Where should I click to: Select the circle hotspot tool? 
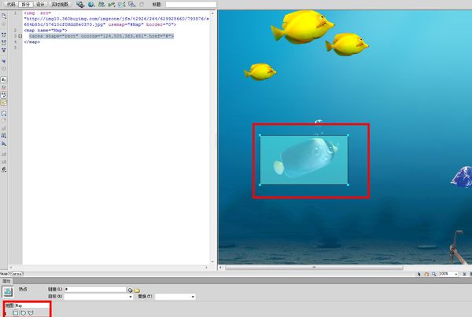[23, 313]
